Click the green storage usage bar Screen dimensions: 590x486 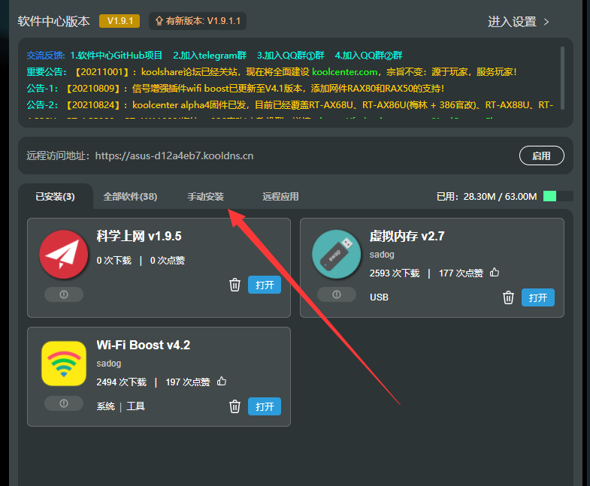tap(550, 196)
